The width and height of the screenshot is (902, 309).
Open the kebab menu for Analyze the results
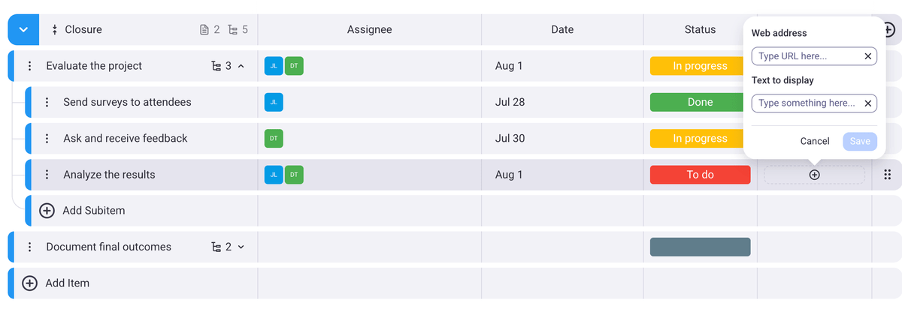pyautogui.click(x=47, y=175)
